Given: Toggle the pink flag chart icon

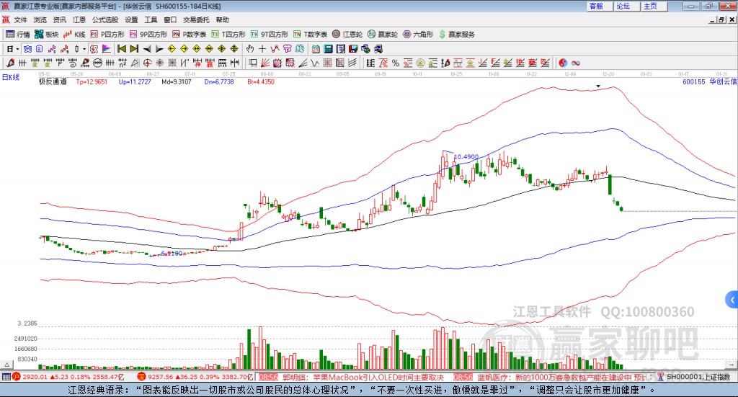Looking at the screenshot, I should click(x=107, y=49).
